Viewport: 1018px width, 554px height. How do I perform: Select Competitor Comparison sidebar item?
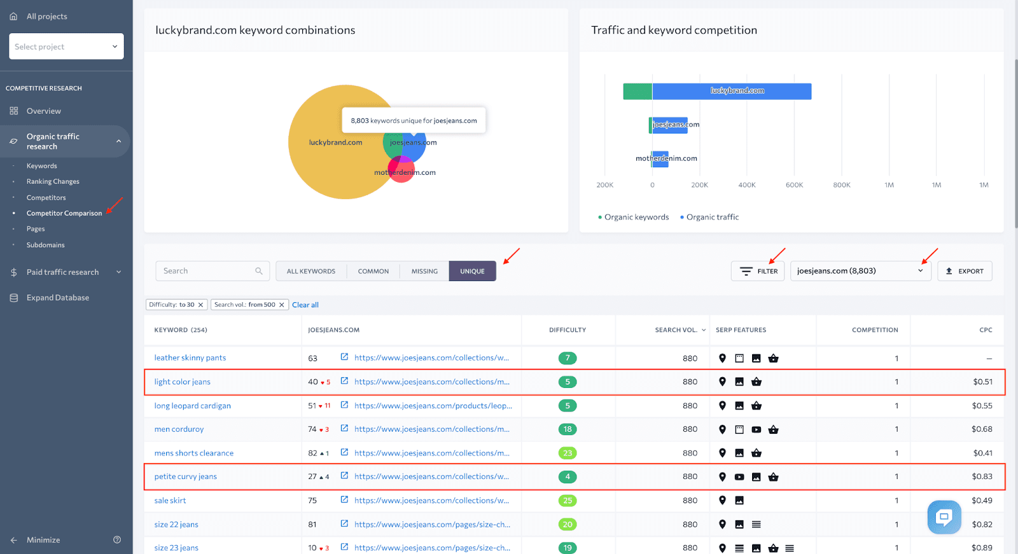click(64, 213)
